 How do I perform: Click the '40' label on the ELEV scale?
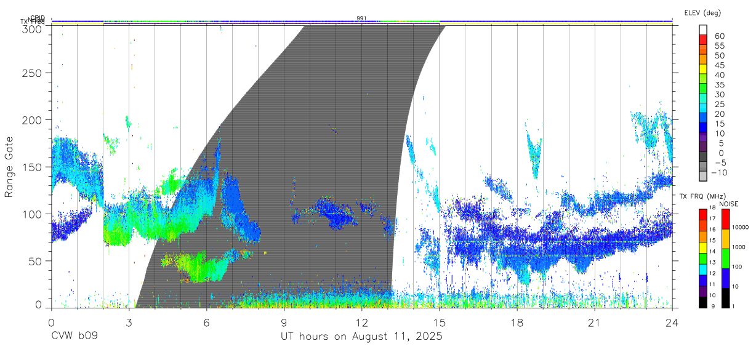(x=719, y=75)
